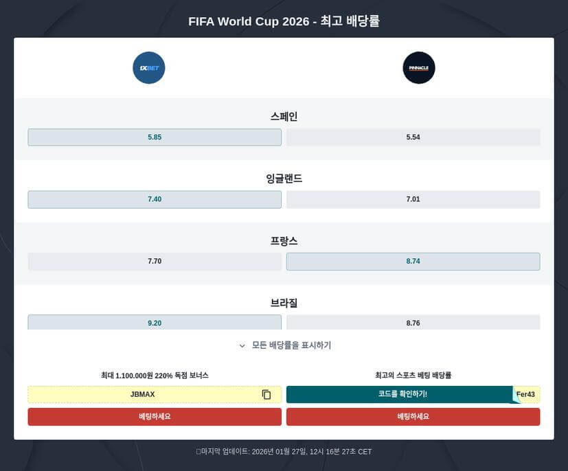Image resolution: width=568 pixels, height=471 pixels.
Task: Click the 1XBET bookmaker logo
Action: pyautogui.click(x=148, y=68)
